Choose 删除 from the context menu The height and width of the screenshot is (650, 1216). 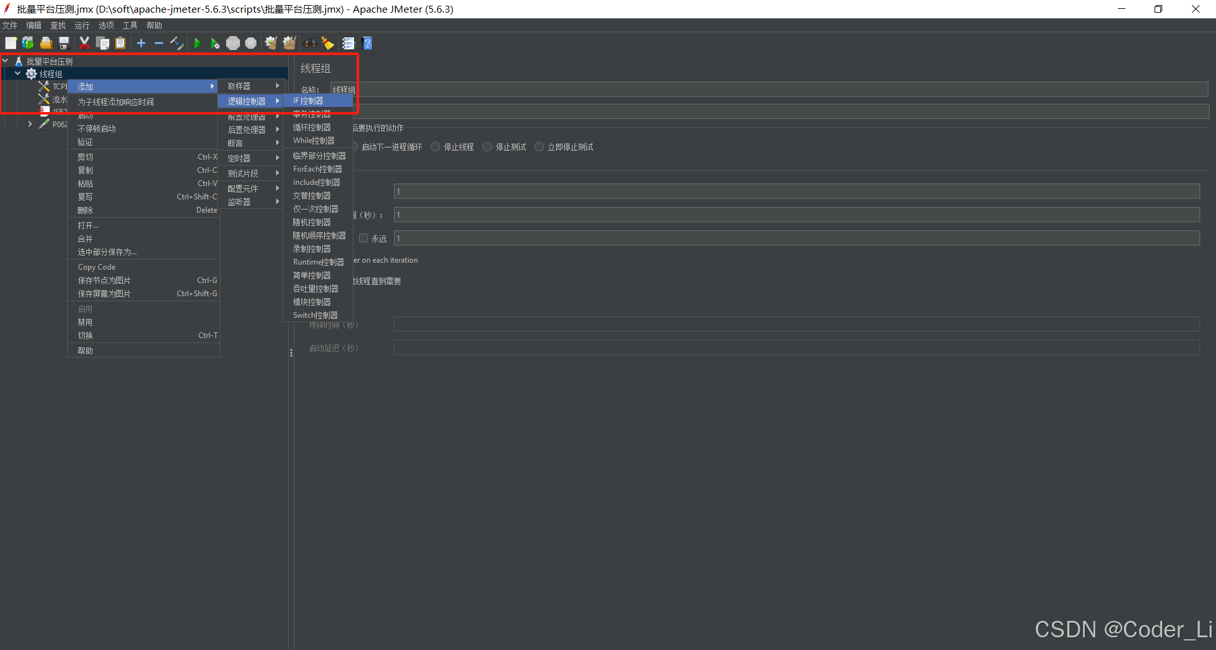click(144, 210)
